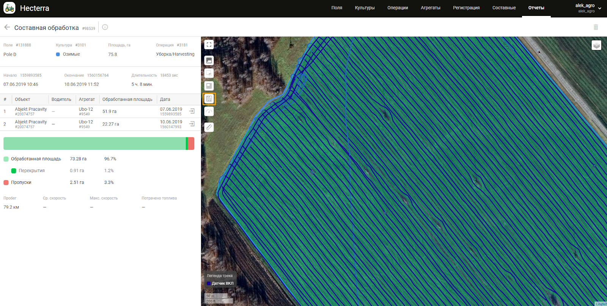Toggle the skipped areas layer on map
Screen dimensions: 607x306
click(x=209, y=86)
